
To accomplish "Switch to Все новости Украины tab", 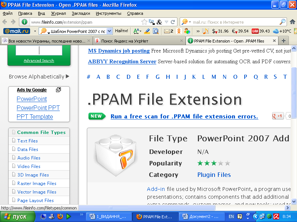I will (46, 41).
